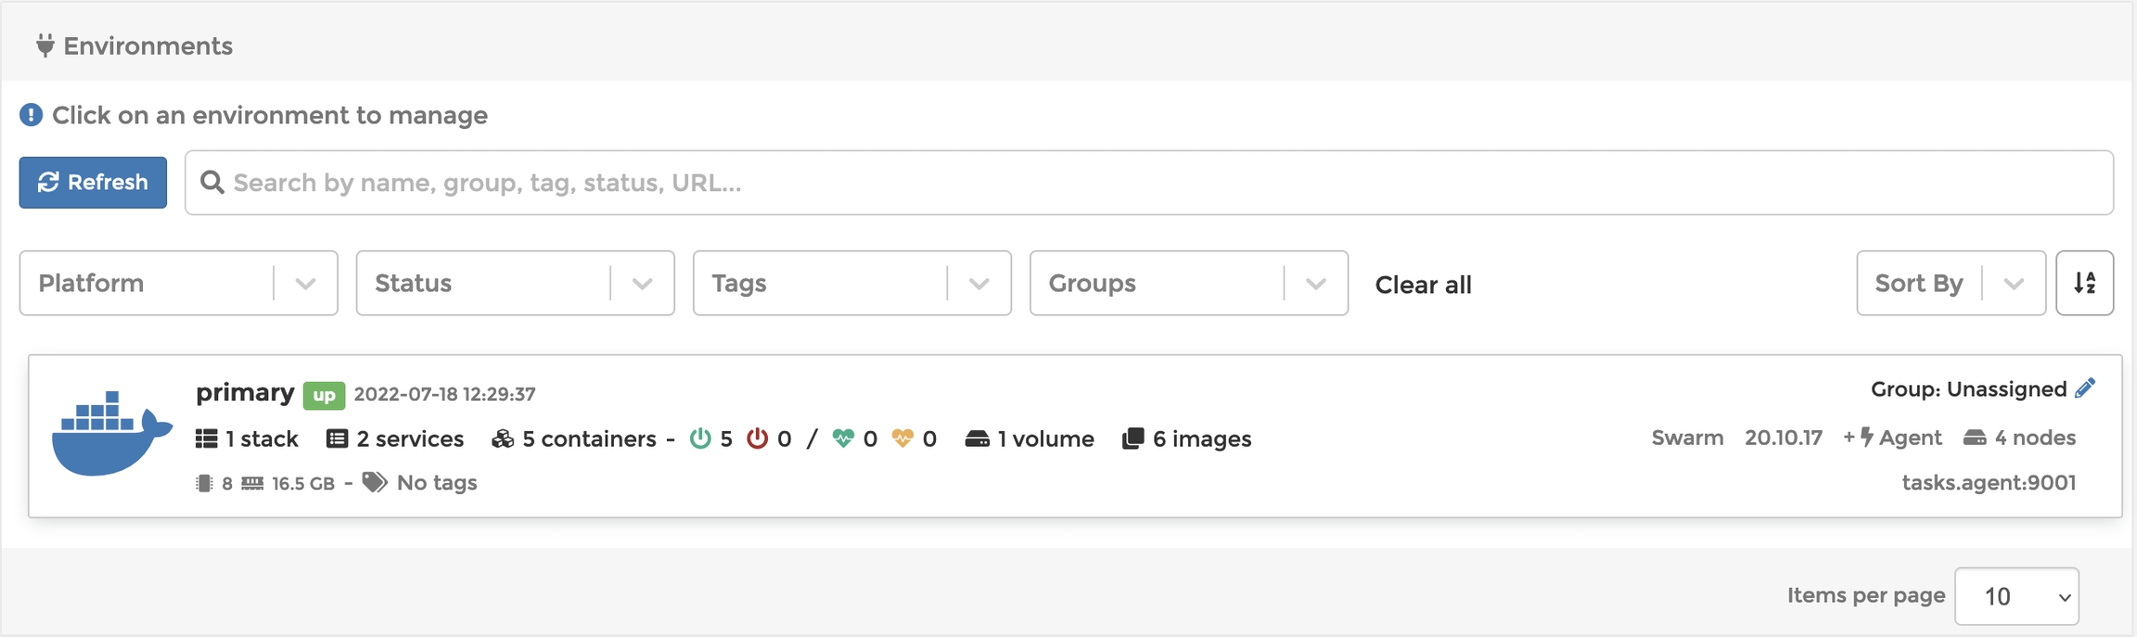Click the volume drive icon
This screenshot has width=2137, height=637.
[977, 439]
